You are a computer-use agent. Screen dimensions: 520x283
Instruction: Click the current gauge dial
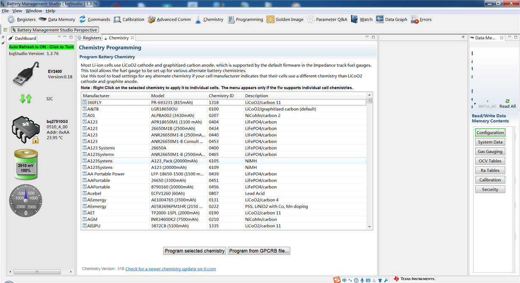point(26,201)
